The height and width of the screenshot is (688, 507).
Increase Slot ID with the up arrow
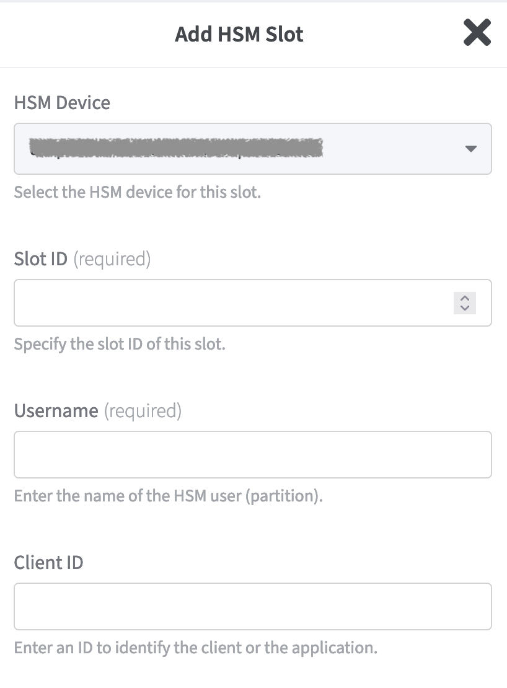tap(465, 298)
